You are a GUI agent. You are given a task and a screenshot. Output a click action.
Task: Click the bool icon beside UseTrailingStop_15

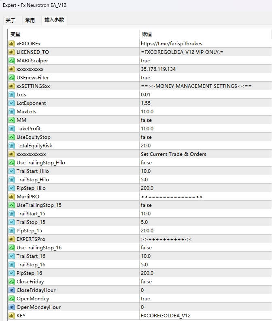pyautogui.click(x=12, y=205)
